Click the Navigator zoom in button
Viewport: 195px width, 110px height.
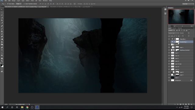(192, 26)
